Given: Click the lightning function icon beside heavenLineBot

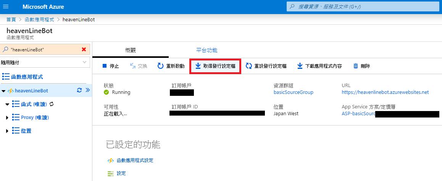Looking at the screenshot, I should [x=10, y=91].
